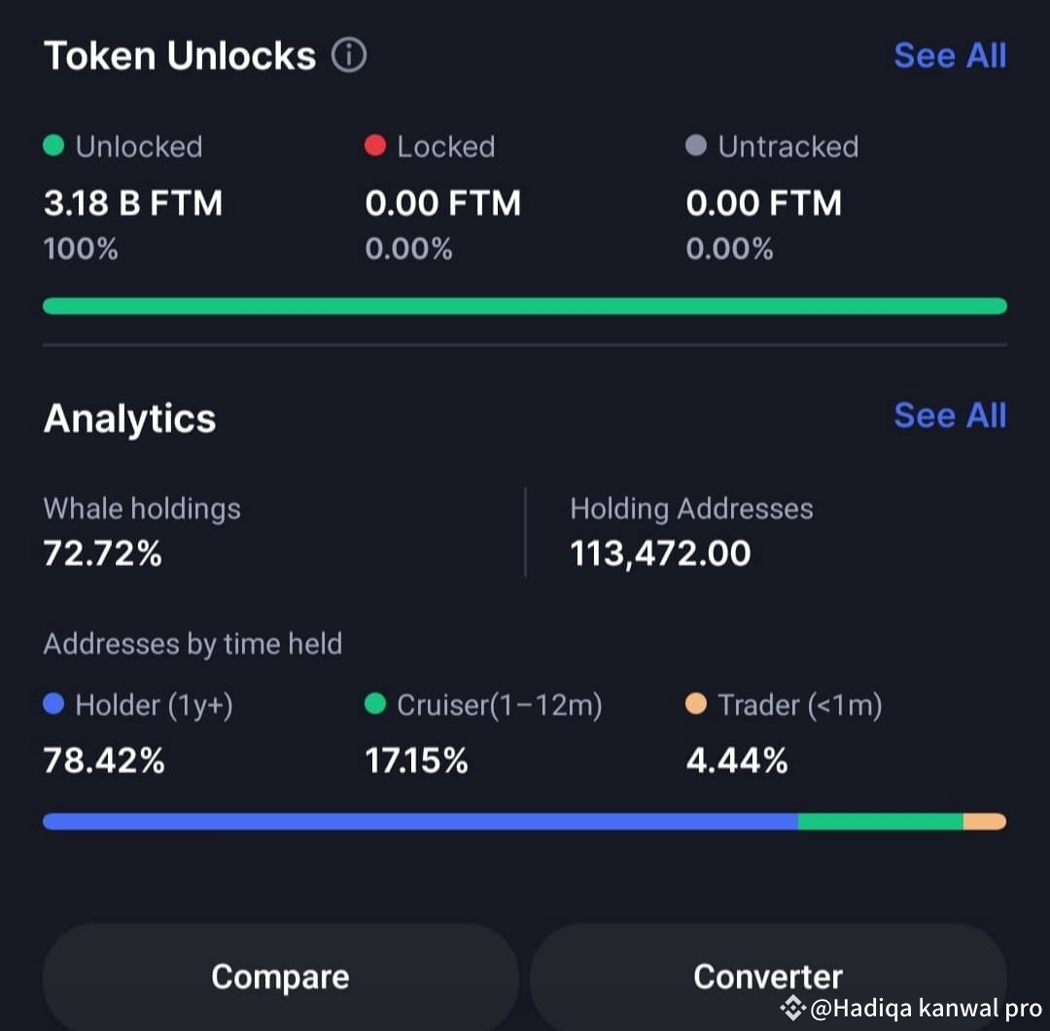Viewport: 1050px width, 1031px height.
Task: Select the Holding Addresses 113,472.00 value
Action: click(x=660, y=553)
